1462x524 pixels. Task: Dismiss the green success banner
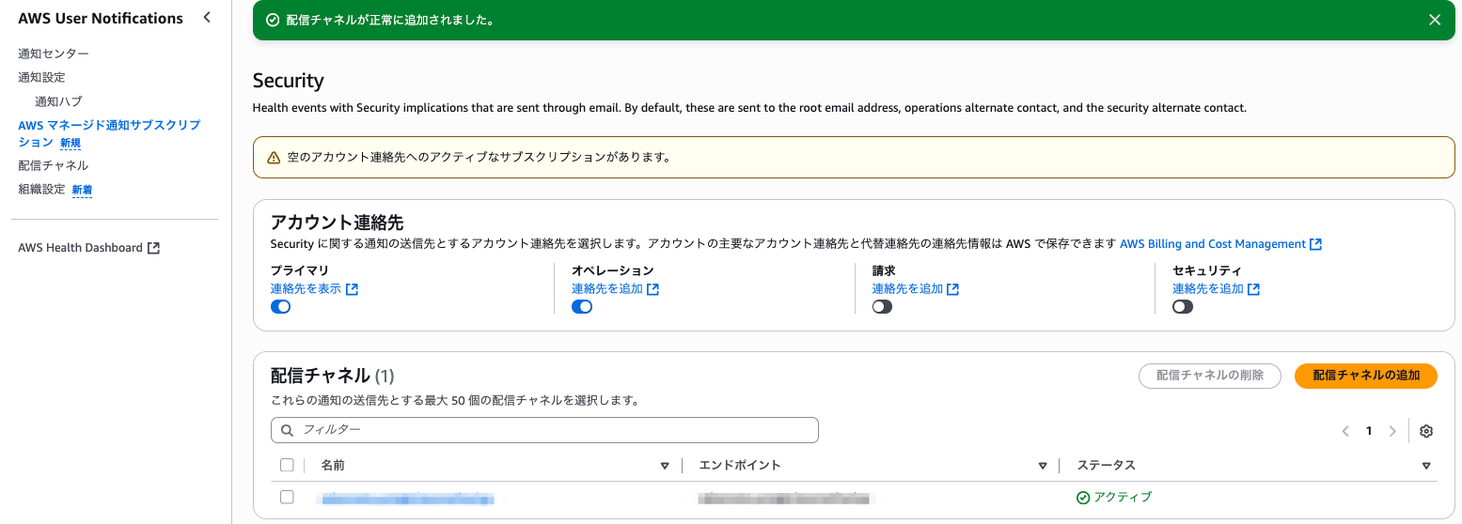(1435, 20)
